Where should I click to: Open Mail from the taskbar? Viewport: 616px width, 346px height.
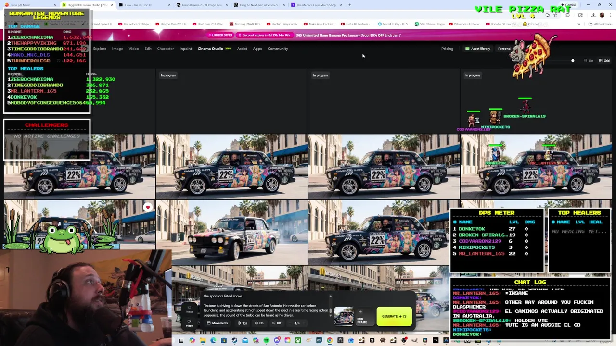click(245, 340)
